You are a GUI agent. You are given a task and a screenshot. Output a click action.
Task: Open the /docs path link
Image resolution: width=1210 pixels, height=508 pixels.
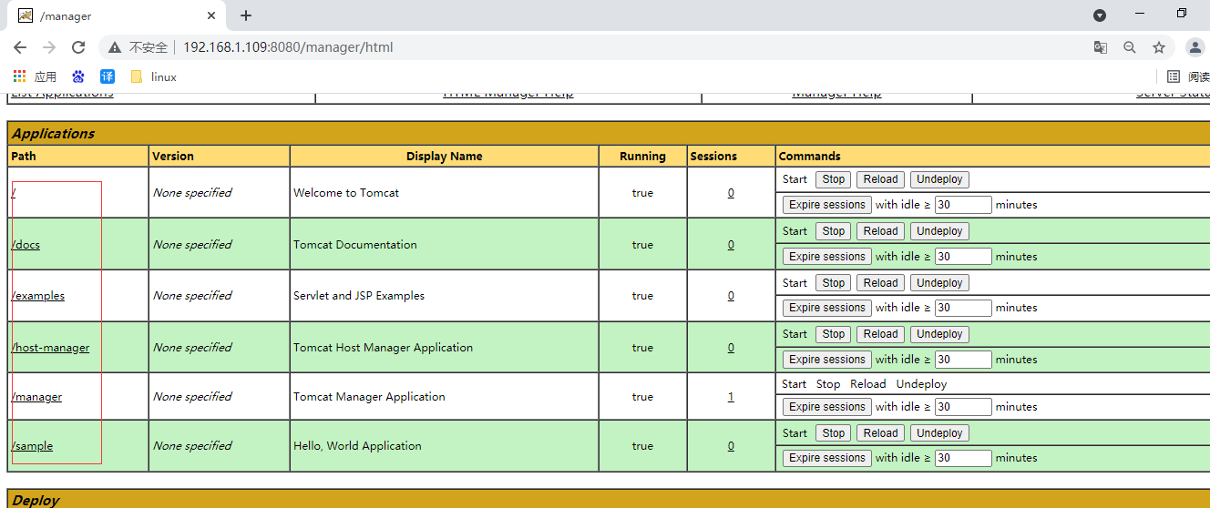(x=26, y=245)
